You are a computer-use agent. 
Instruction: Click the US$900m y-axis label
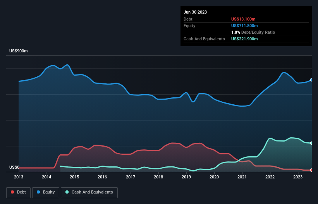(x=19, y=51)
